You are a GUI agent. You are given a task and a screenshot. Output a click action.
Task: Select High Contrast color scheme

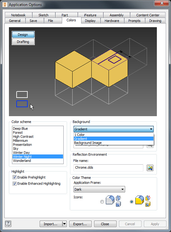coord(38,137)
